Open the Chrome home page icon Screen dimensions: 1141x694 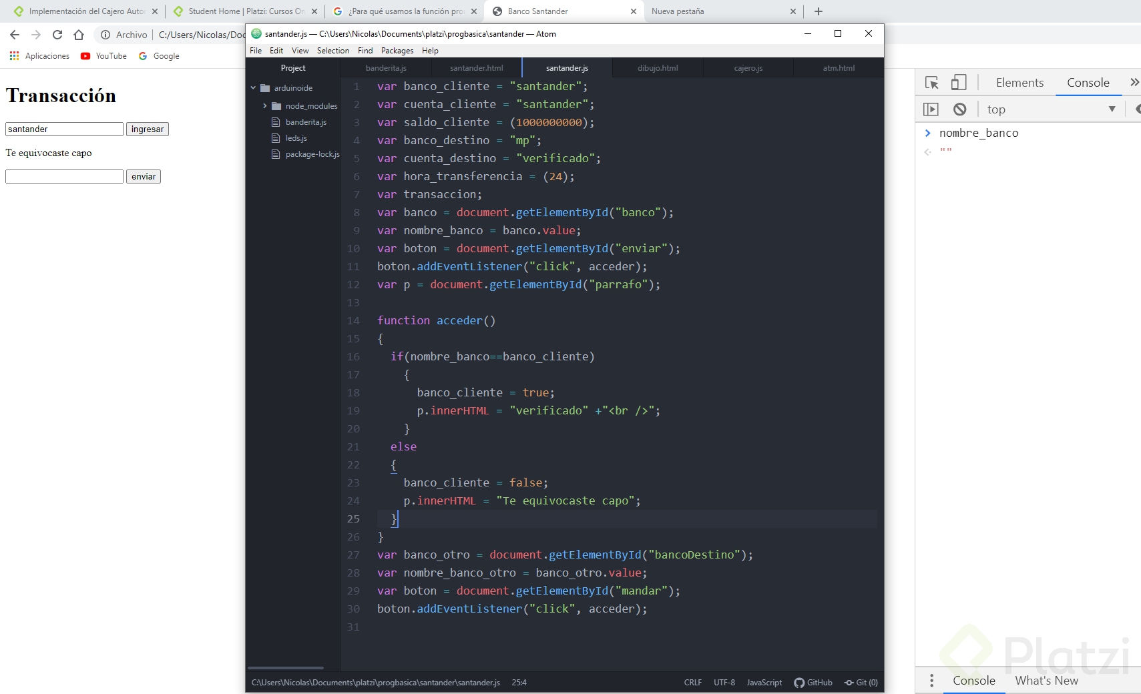[79, 35]
